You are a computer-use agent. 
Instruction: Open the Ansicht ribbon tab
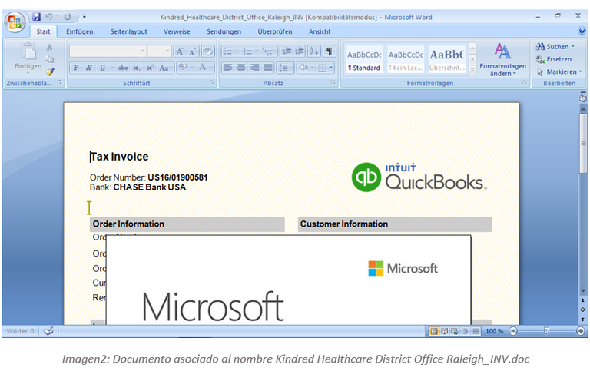click(x=320, y=31)
